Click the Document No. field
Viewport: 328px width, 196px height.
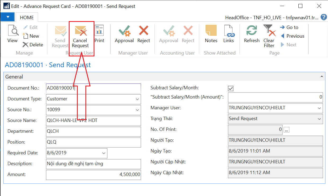click(x=93, y=88)
